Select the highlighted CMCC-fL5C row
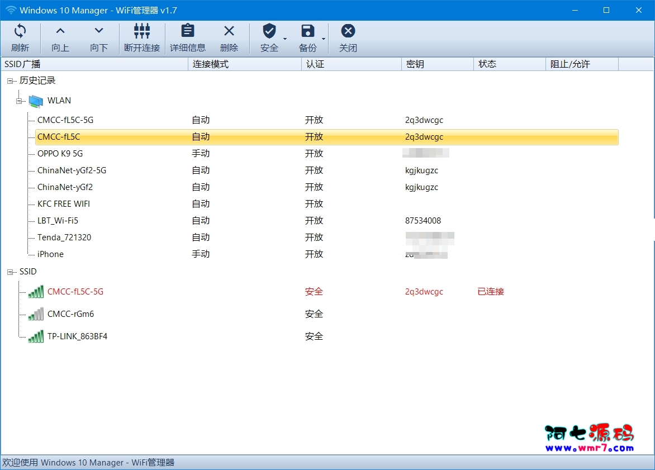Viewport: 655px width, 470px height. pos(327,137)
